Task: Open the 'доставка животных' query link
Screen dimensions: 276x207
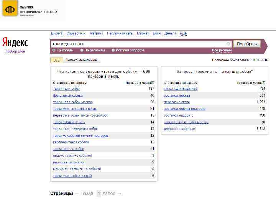Action: (179, 129)
